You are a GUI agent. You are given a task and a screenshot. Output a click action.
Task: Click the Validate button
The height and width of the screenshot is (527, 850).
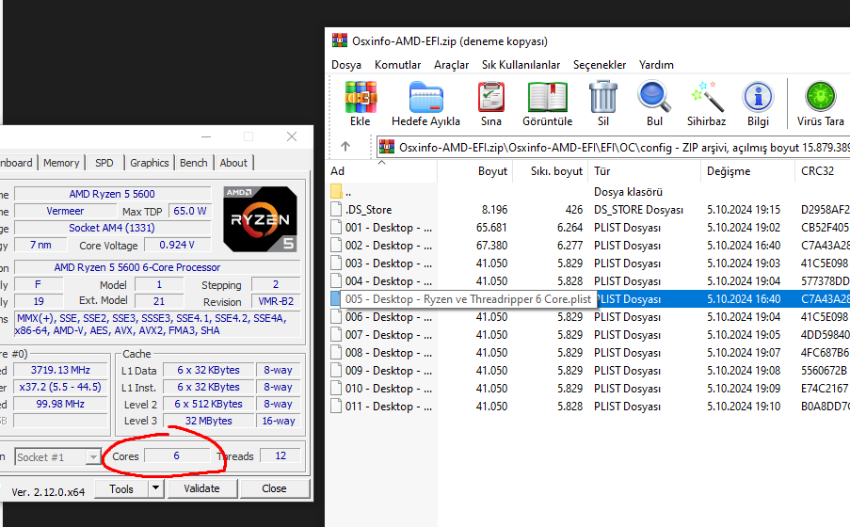tap(201, 489)
